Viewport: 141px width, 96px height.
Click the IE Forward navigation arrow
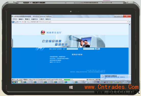pos(16,22)
